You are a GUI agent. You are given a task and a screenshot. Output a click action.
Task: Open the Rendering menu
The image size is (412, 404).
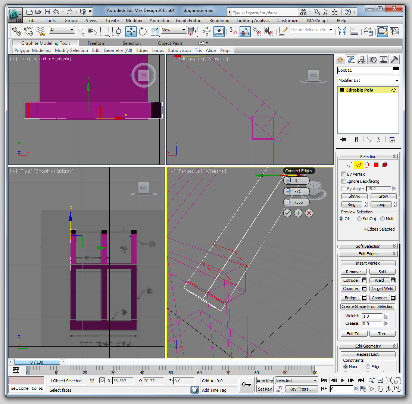tap(219, 21)
